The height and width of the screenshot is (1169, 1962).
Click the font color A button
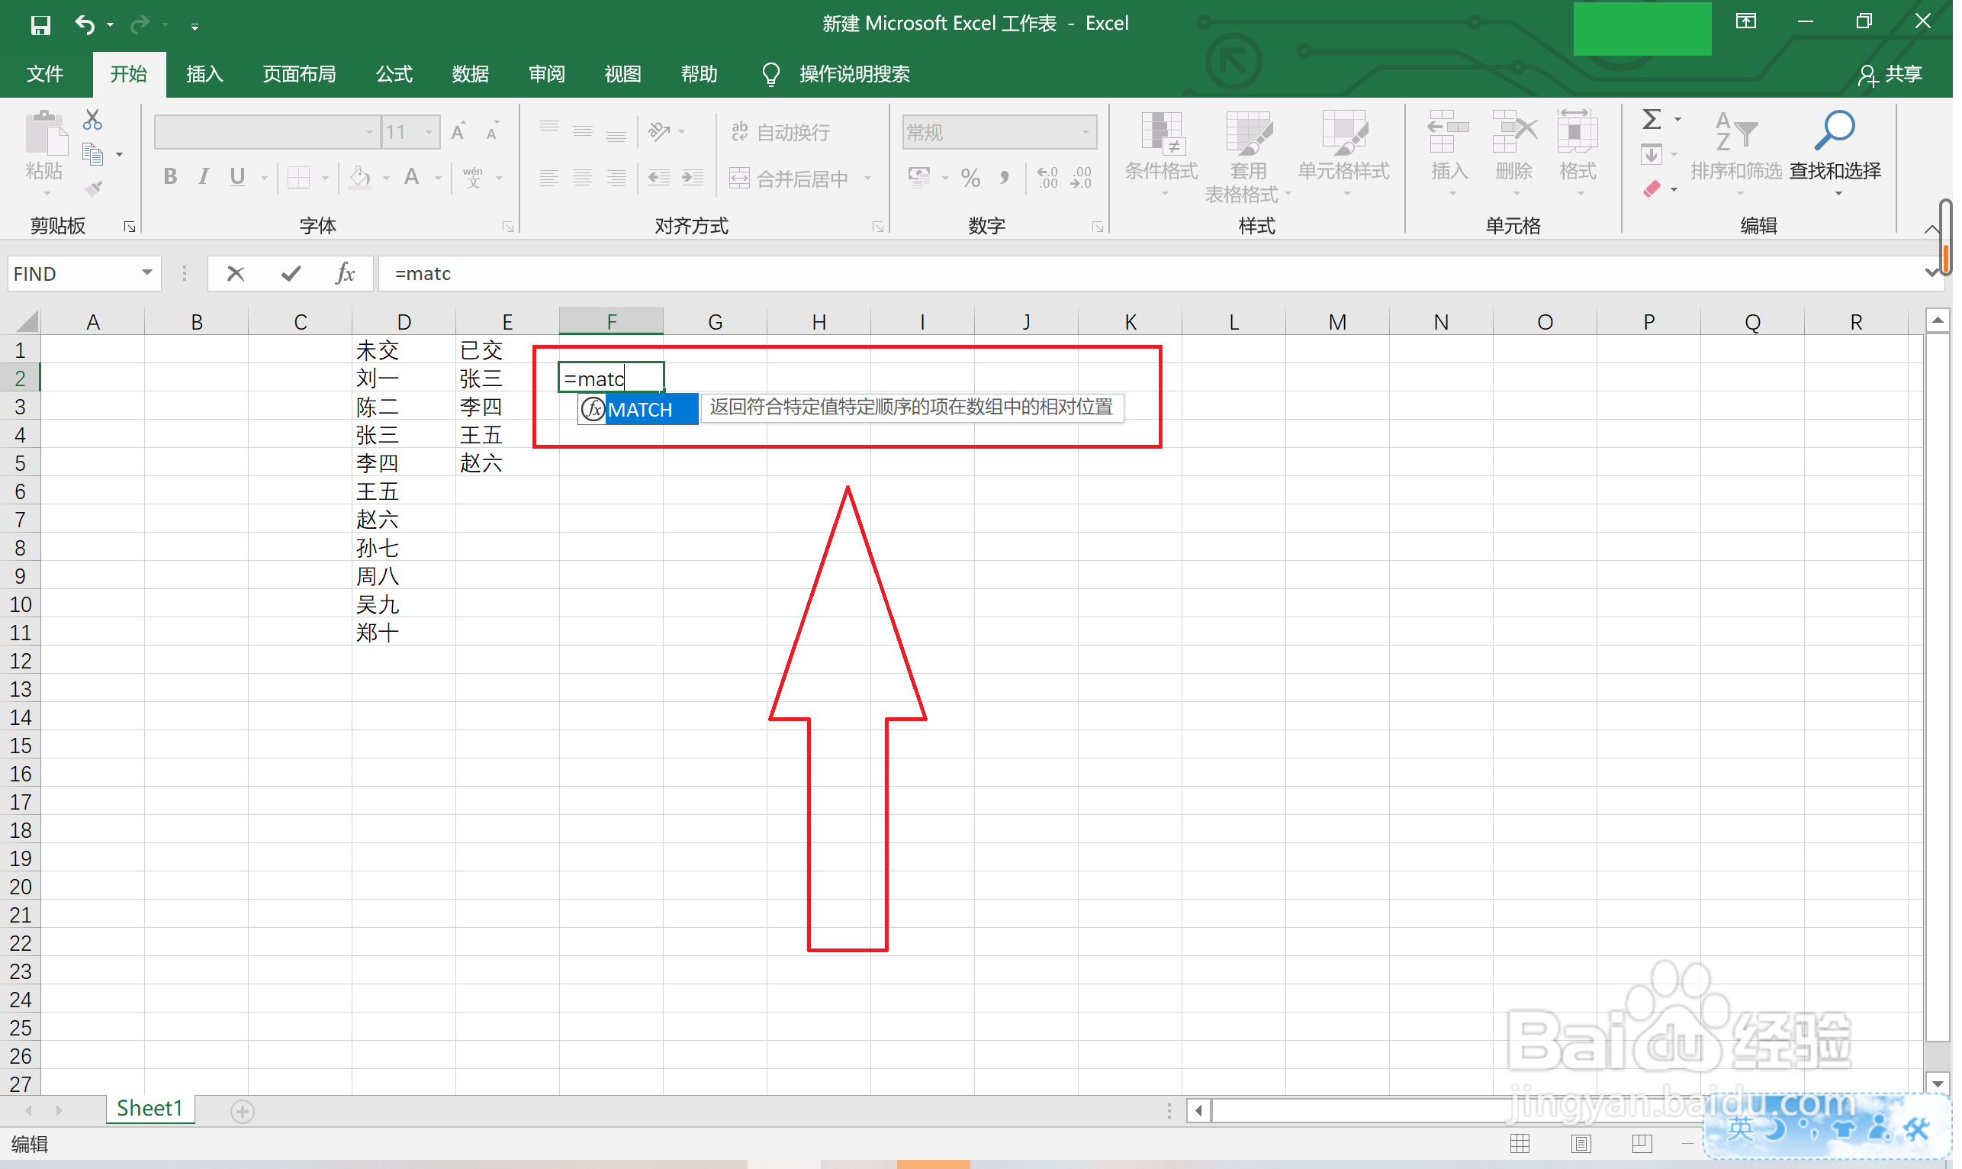411,177
